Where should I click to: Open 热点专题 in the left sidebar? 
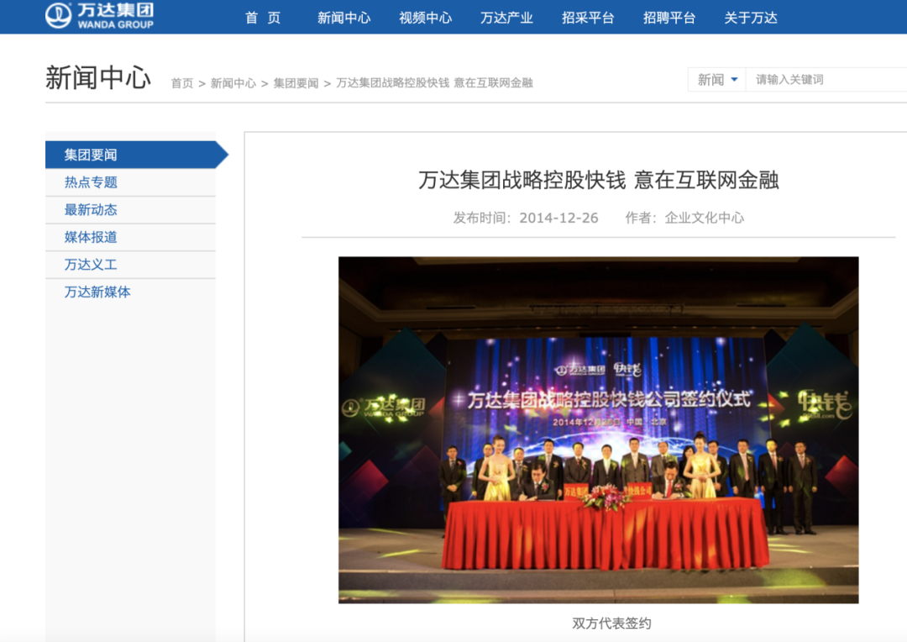[91, 182]
